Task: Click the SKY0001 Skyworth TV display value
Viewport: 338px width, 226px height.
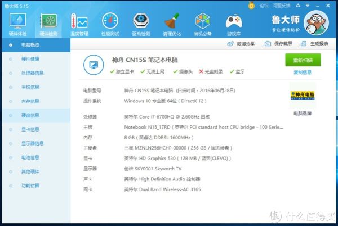Action: pos(153,169)
